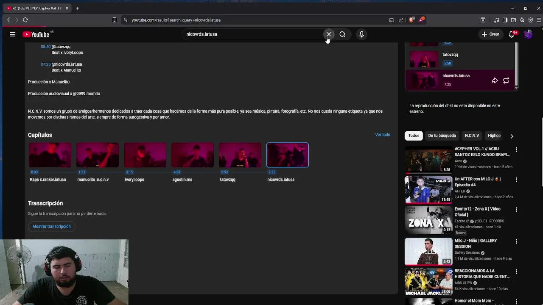Loop the nicovrds.iatusa chapter
This screenshot has width=543, height=305.
(x=506, y=80)
